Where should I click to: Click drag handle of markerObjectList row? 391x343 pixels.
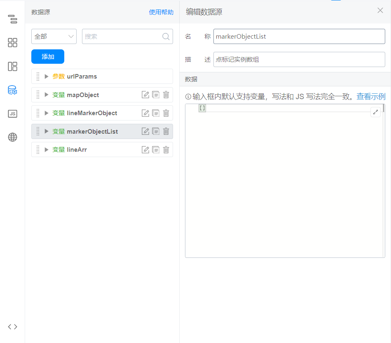click(x=38, y=132)
